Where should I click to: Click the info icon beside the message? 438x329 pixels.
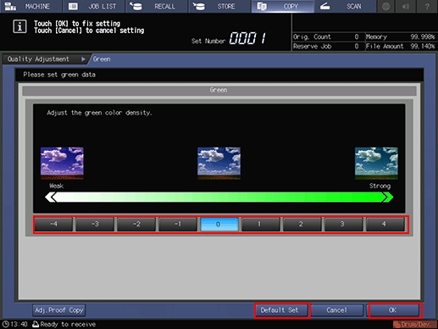pyautogui.click(x=19, y=26)
